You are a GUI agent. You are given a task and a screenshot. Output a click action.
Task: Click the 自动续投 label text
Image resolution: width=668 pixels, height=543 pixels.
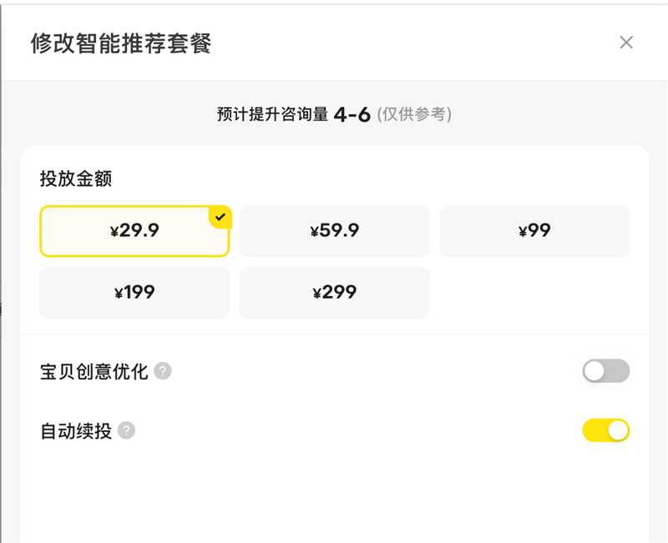[x=76, y=430]
